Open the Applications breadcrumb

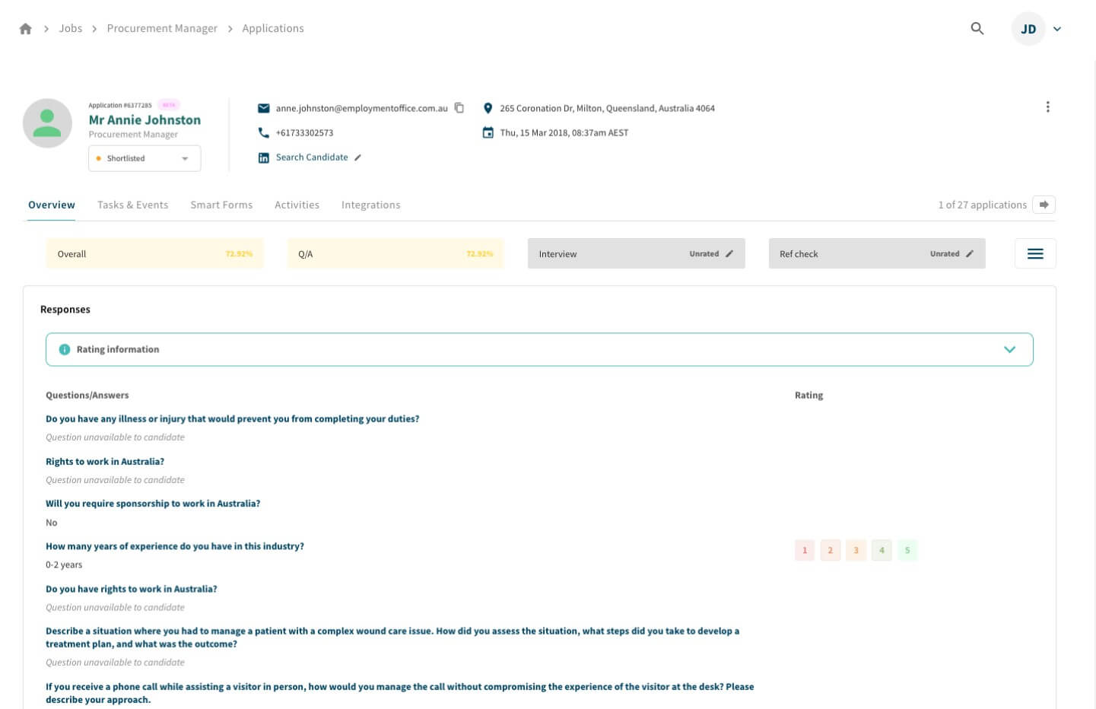pyautogui.click(x=273, y=28)
